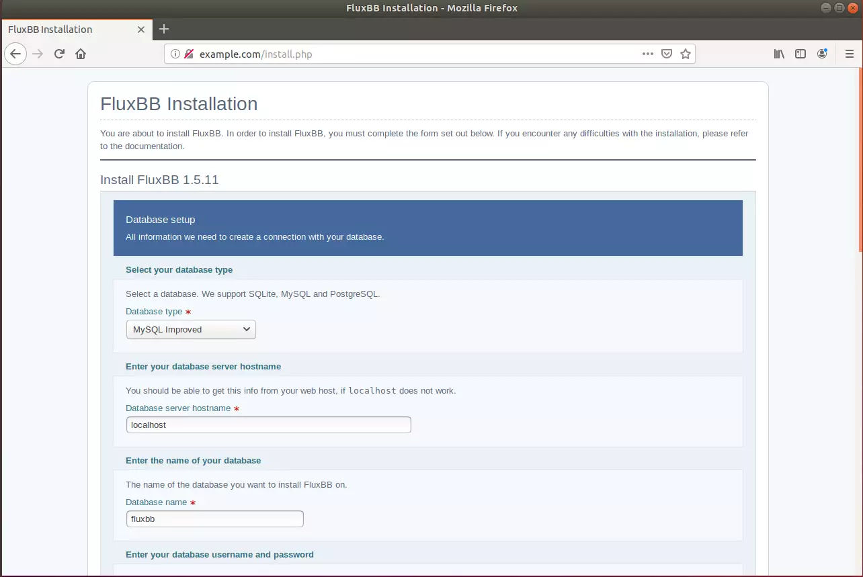Viewport: 863px width, 577px height.
Task: Close the FluxBB Installation tab
Action: (141, 30)
